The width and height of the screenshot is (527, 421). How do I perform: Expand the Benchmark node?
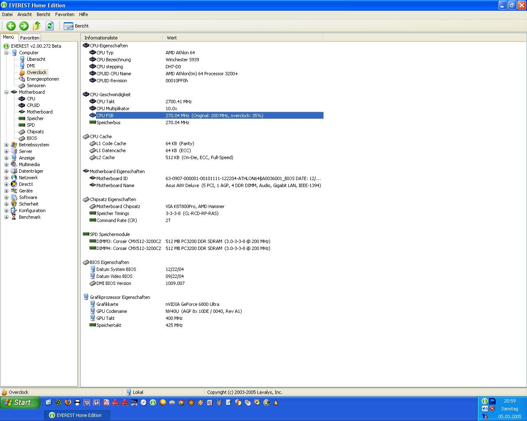point(6,217)
